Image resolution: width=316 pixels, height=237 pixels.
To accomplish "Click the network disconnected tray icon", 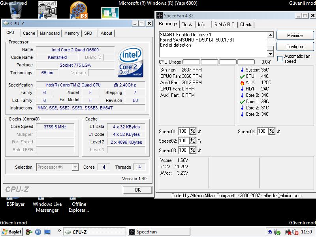I will coord(288,232).
